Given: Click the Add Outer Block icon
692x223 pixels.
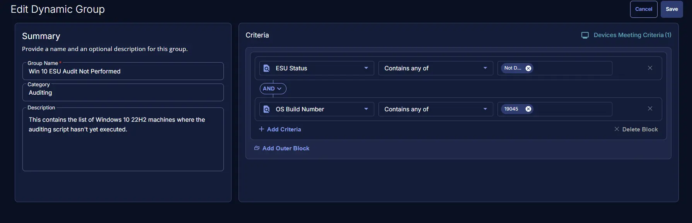Looking at the screenshot, I should click(257, 148).
